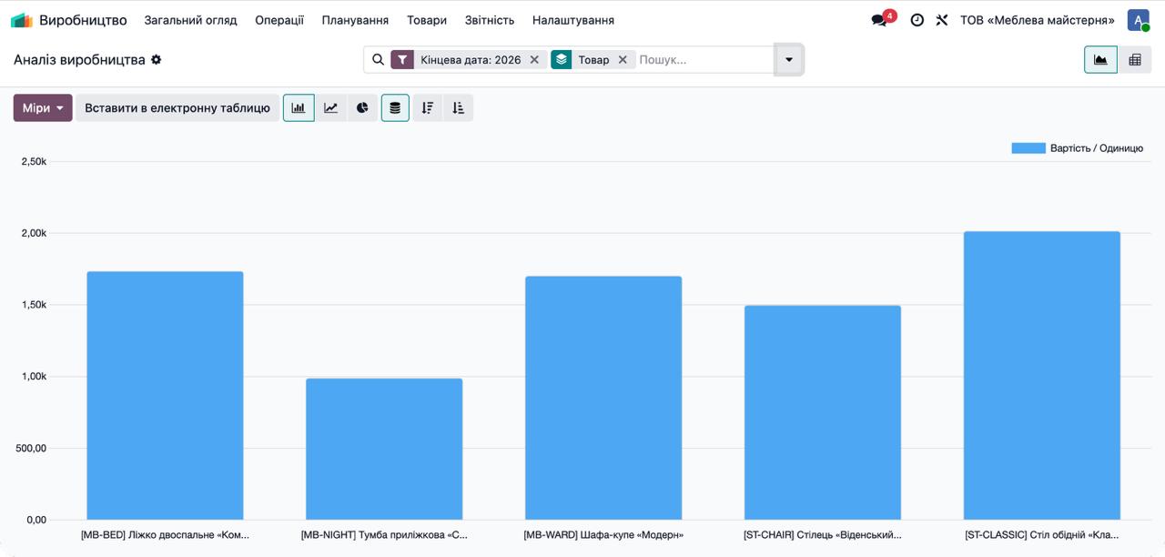
Task: Switch to bar chart mode
Action: coord(299,107)
